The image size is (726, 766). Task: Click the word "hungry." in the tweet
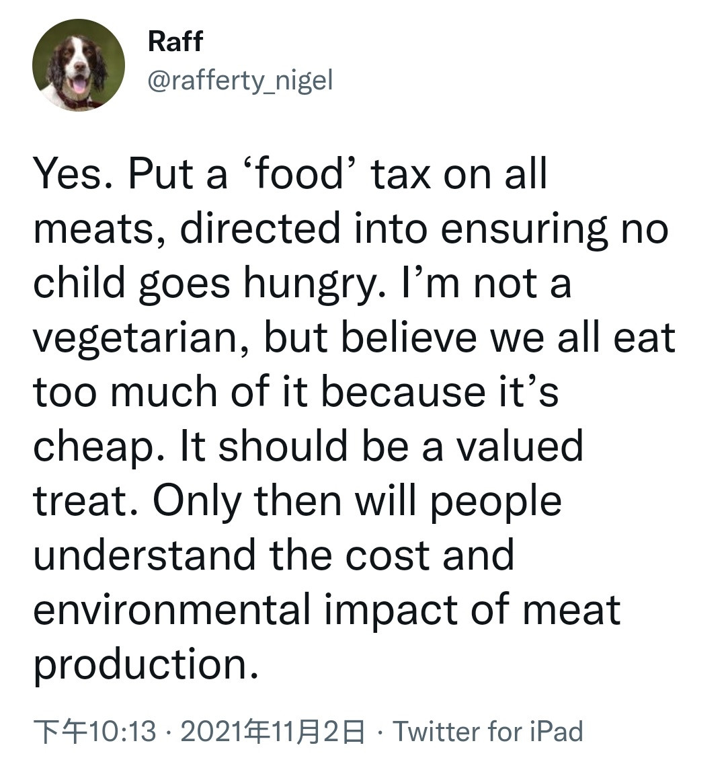pos(315,284)
